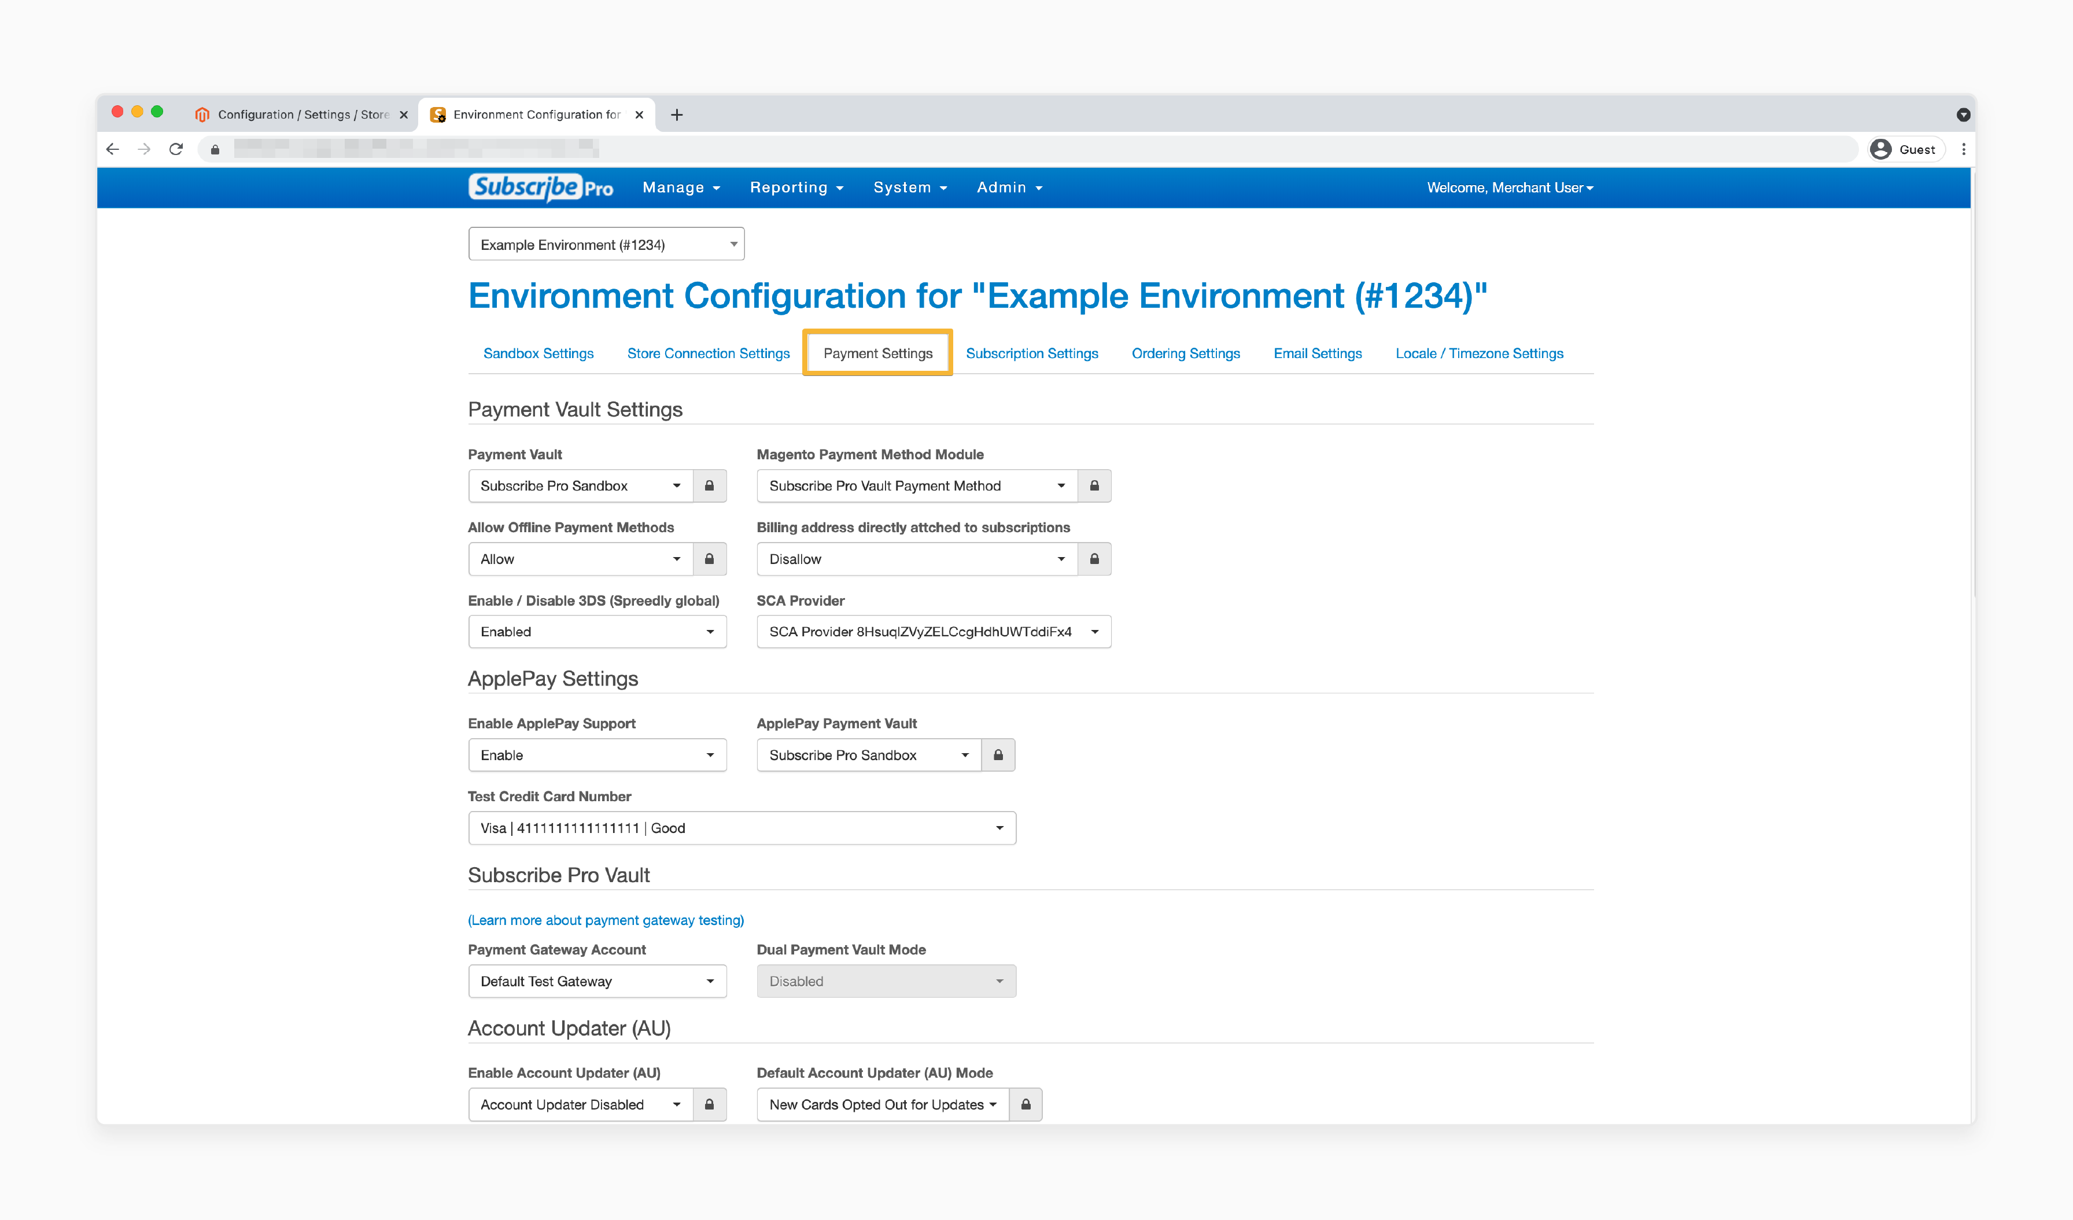This screenshot has width=2073, height=1220.
Task: Open Enable ApplePay Support dropdown
Action: tap(597, 754)
